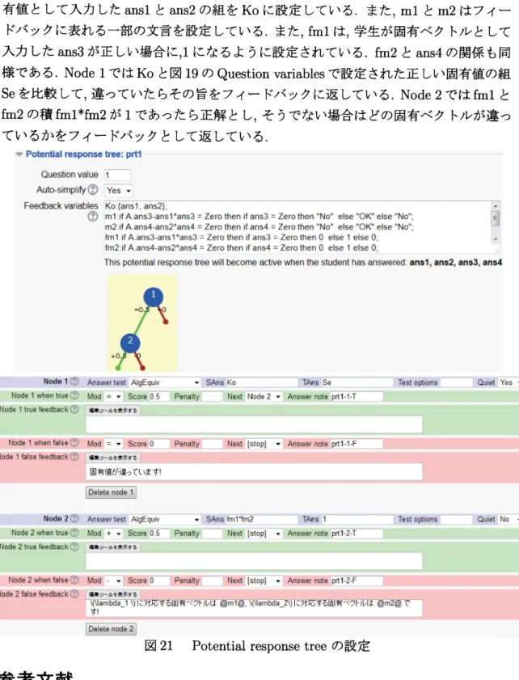The width and height of the screenshot is (519, 680).
Task: Open help icon next to Node 1 true feedback
Action: tap(74, 409)
